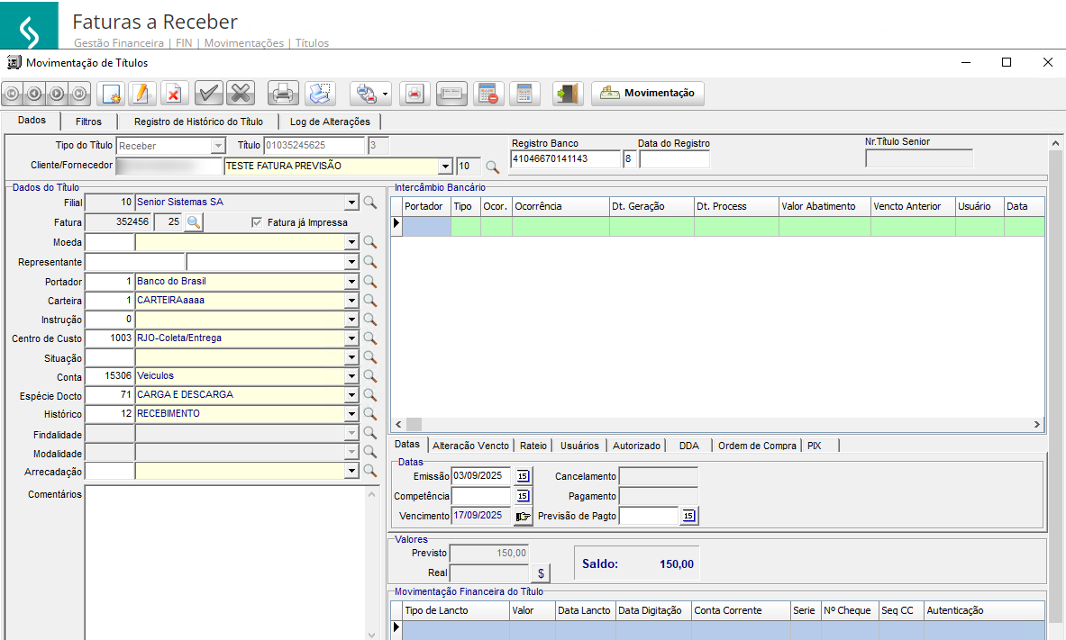Click the delete record icon with red X
The height and width of the screenshot is (640, 1066).
[x=174, y=94]
